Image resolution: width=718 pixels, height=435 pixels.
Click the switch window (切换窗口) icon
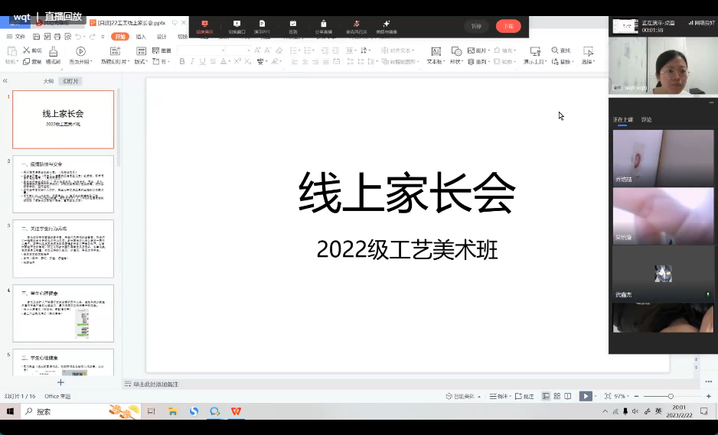(x=237, y=24)
